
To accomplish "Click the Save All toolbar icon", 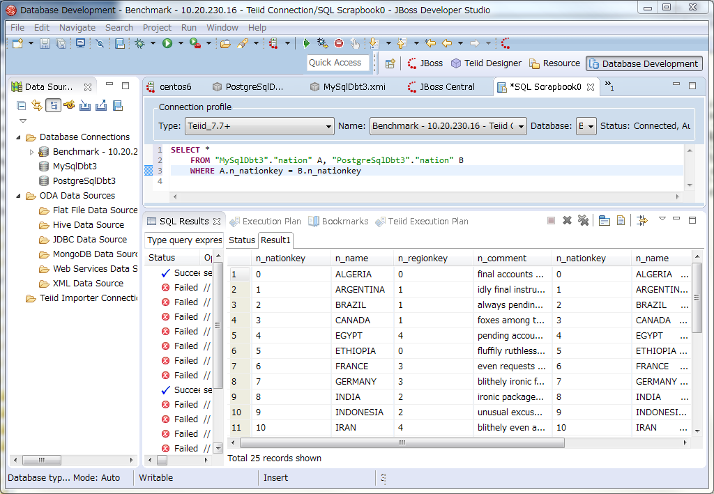I will (x=61, y=44).
